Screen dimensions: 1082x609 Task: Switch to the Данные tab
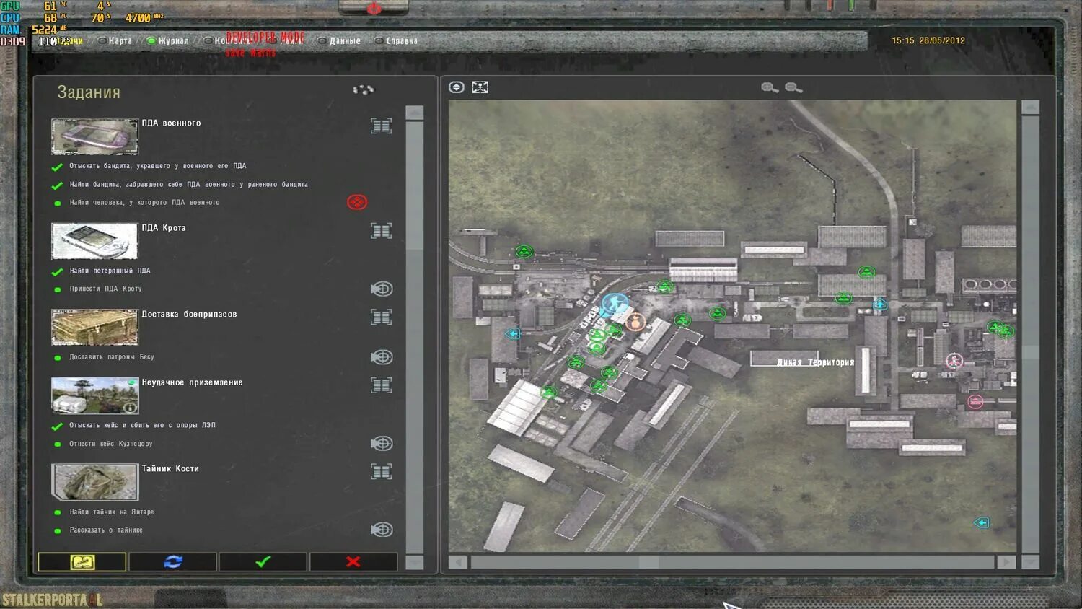(x=339, y=40)
